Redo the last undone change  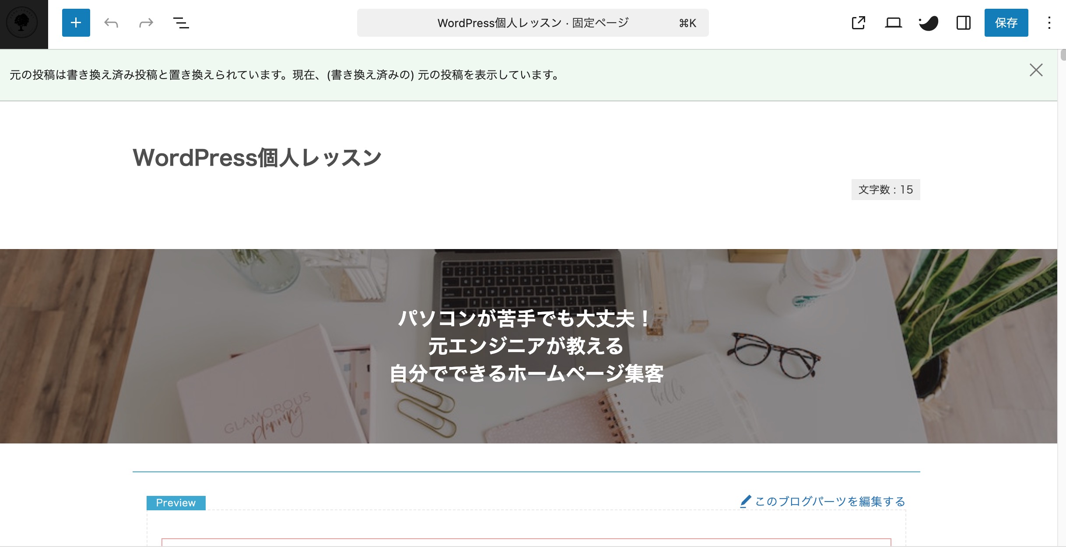[x=146, y=23]
